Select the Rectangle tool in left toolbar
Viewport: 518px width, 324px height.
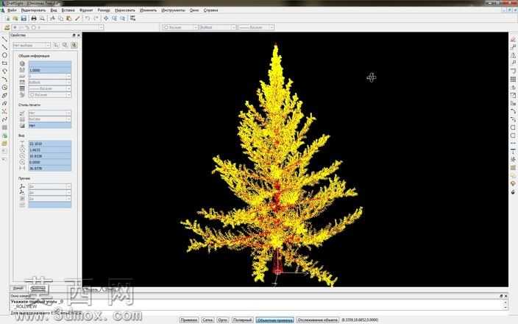pos(4,63)
